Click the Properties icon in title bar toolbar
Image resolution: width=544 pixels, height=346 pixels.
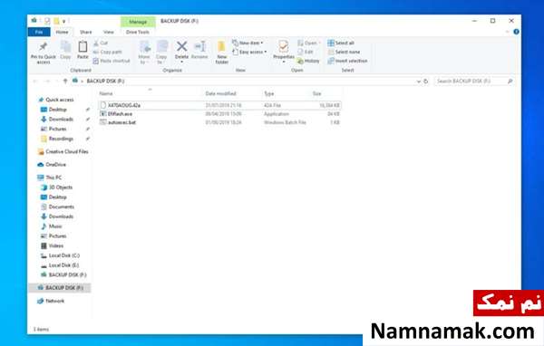coord(47,21)
